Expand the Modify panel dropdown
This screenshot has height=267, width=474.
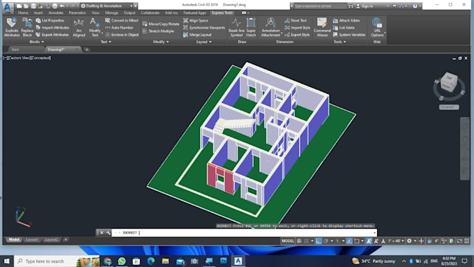pyautogui.click(x=161, y=42)
